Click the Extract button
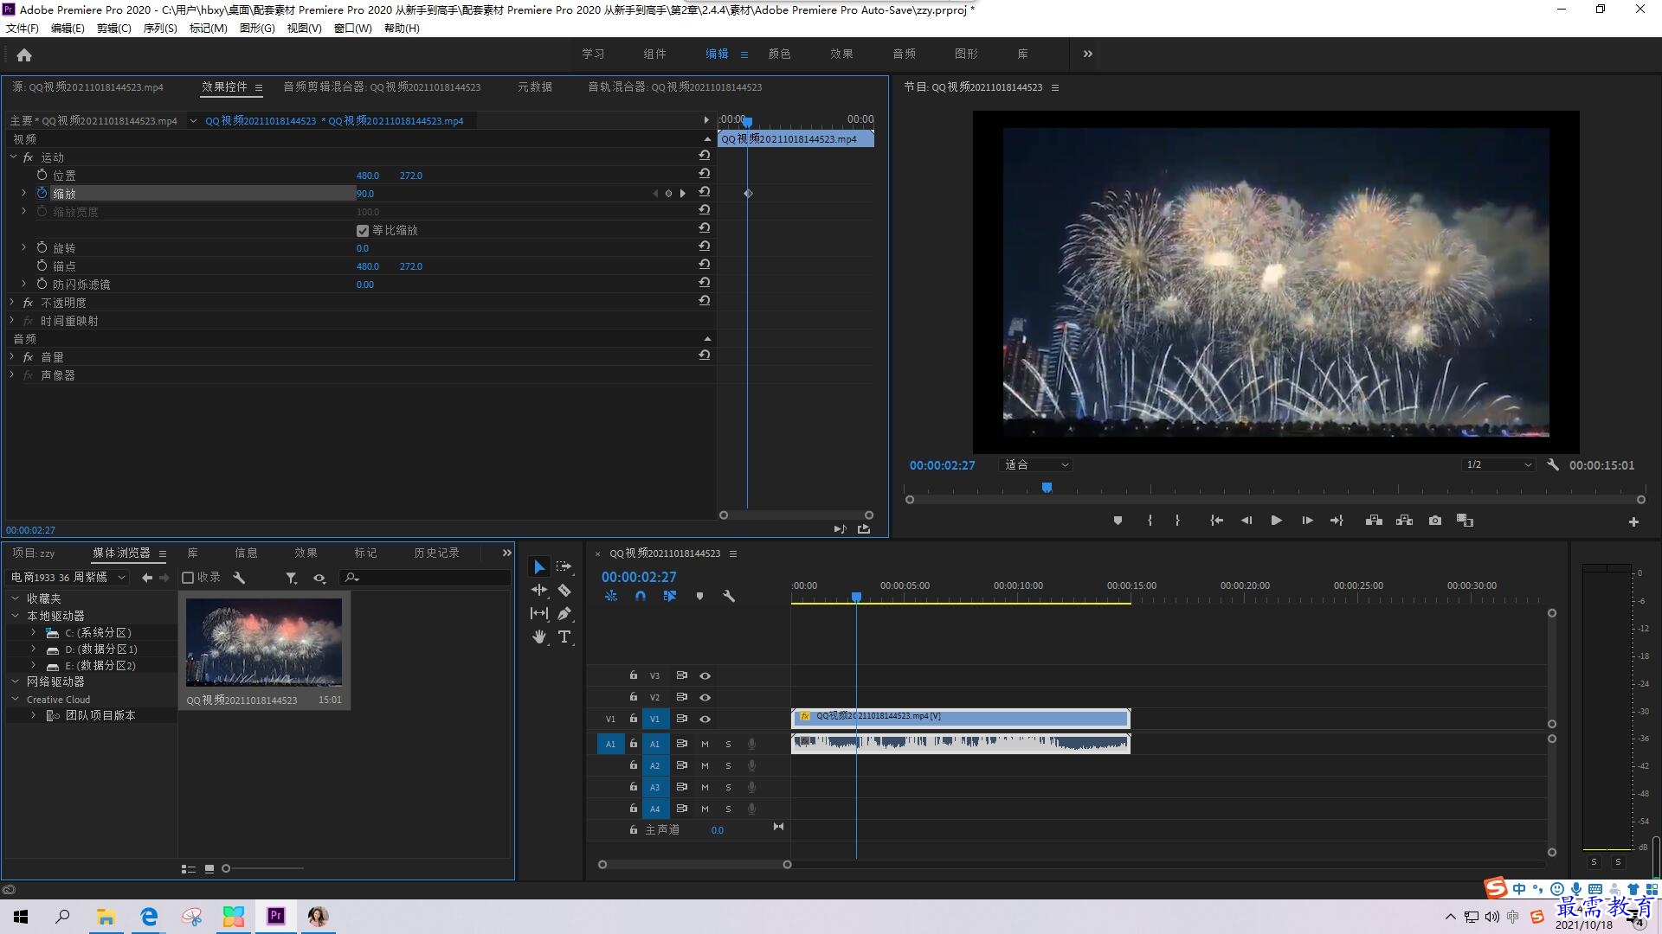Viewport: 1662px width, 934px height. coord(1404,521)
